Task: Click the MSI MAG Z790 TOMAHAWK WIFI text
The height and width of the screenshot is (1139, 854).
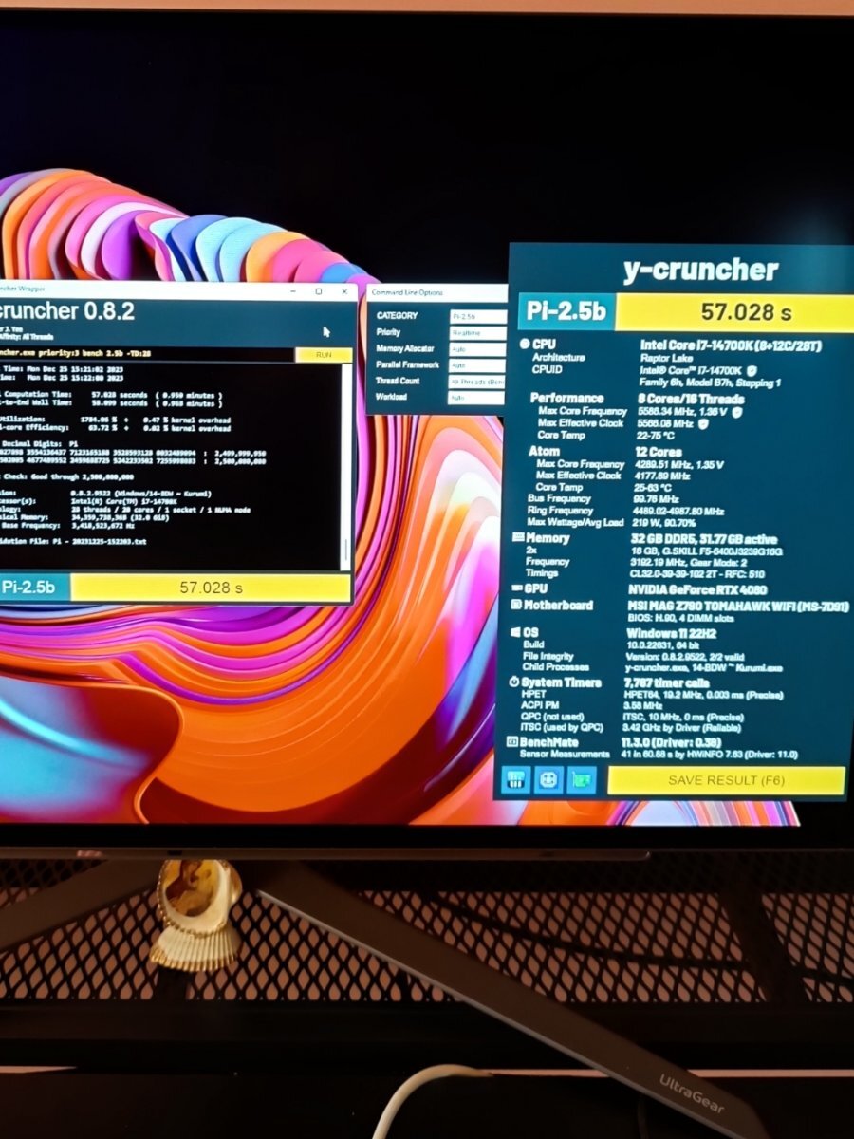Action: (737, 606)
